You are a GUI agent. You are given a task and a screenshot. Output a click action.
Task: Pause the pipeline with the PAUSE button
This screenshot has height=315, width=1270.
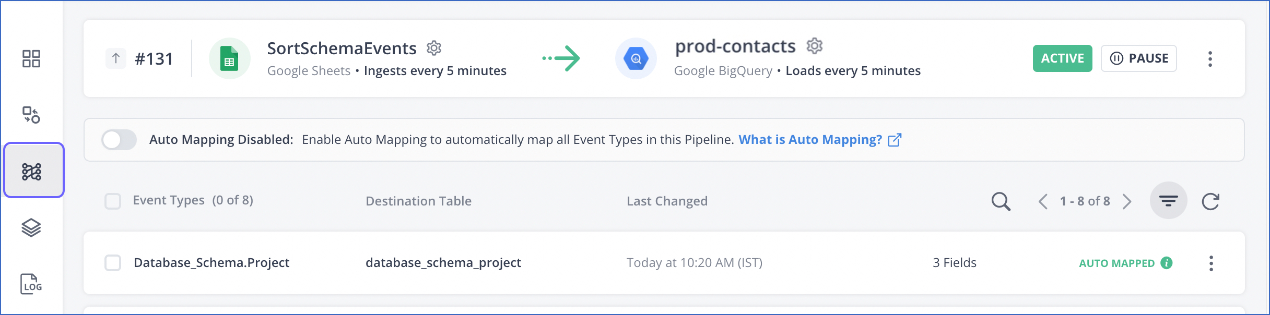(1138, 58)
